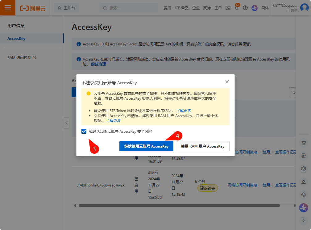Viewport: 311px width, 230px height.
Task: Click the k.k***@qq.co... account name
Action: pyautogui.click(x=285, y=6)
